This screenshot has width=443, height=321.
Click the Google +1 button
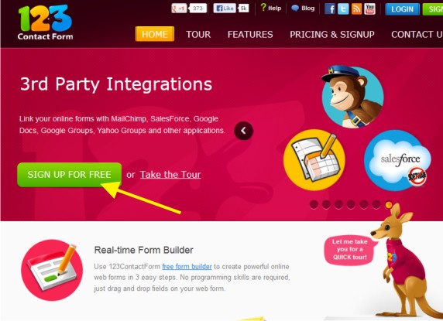179,9
